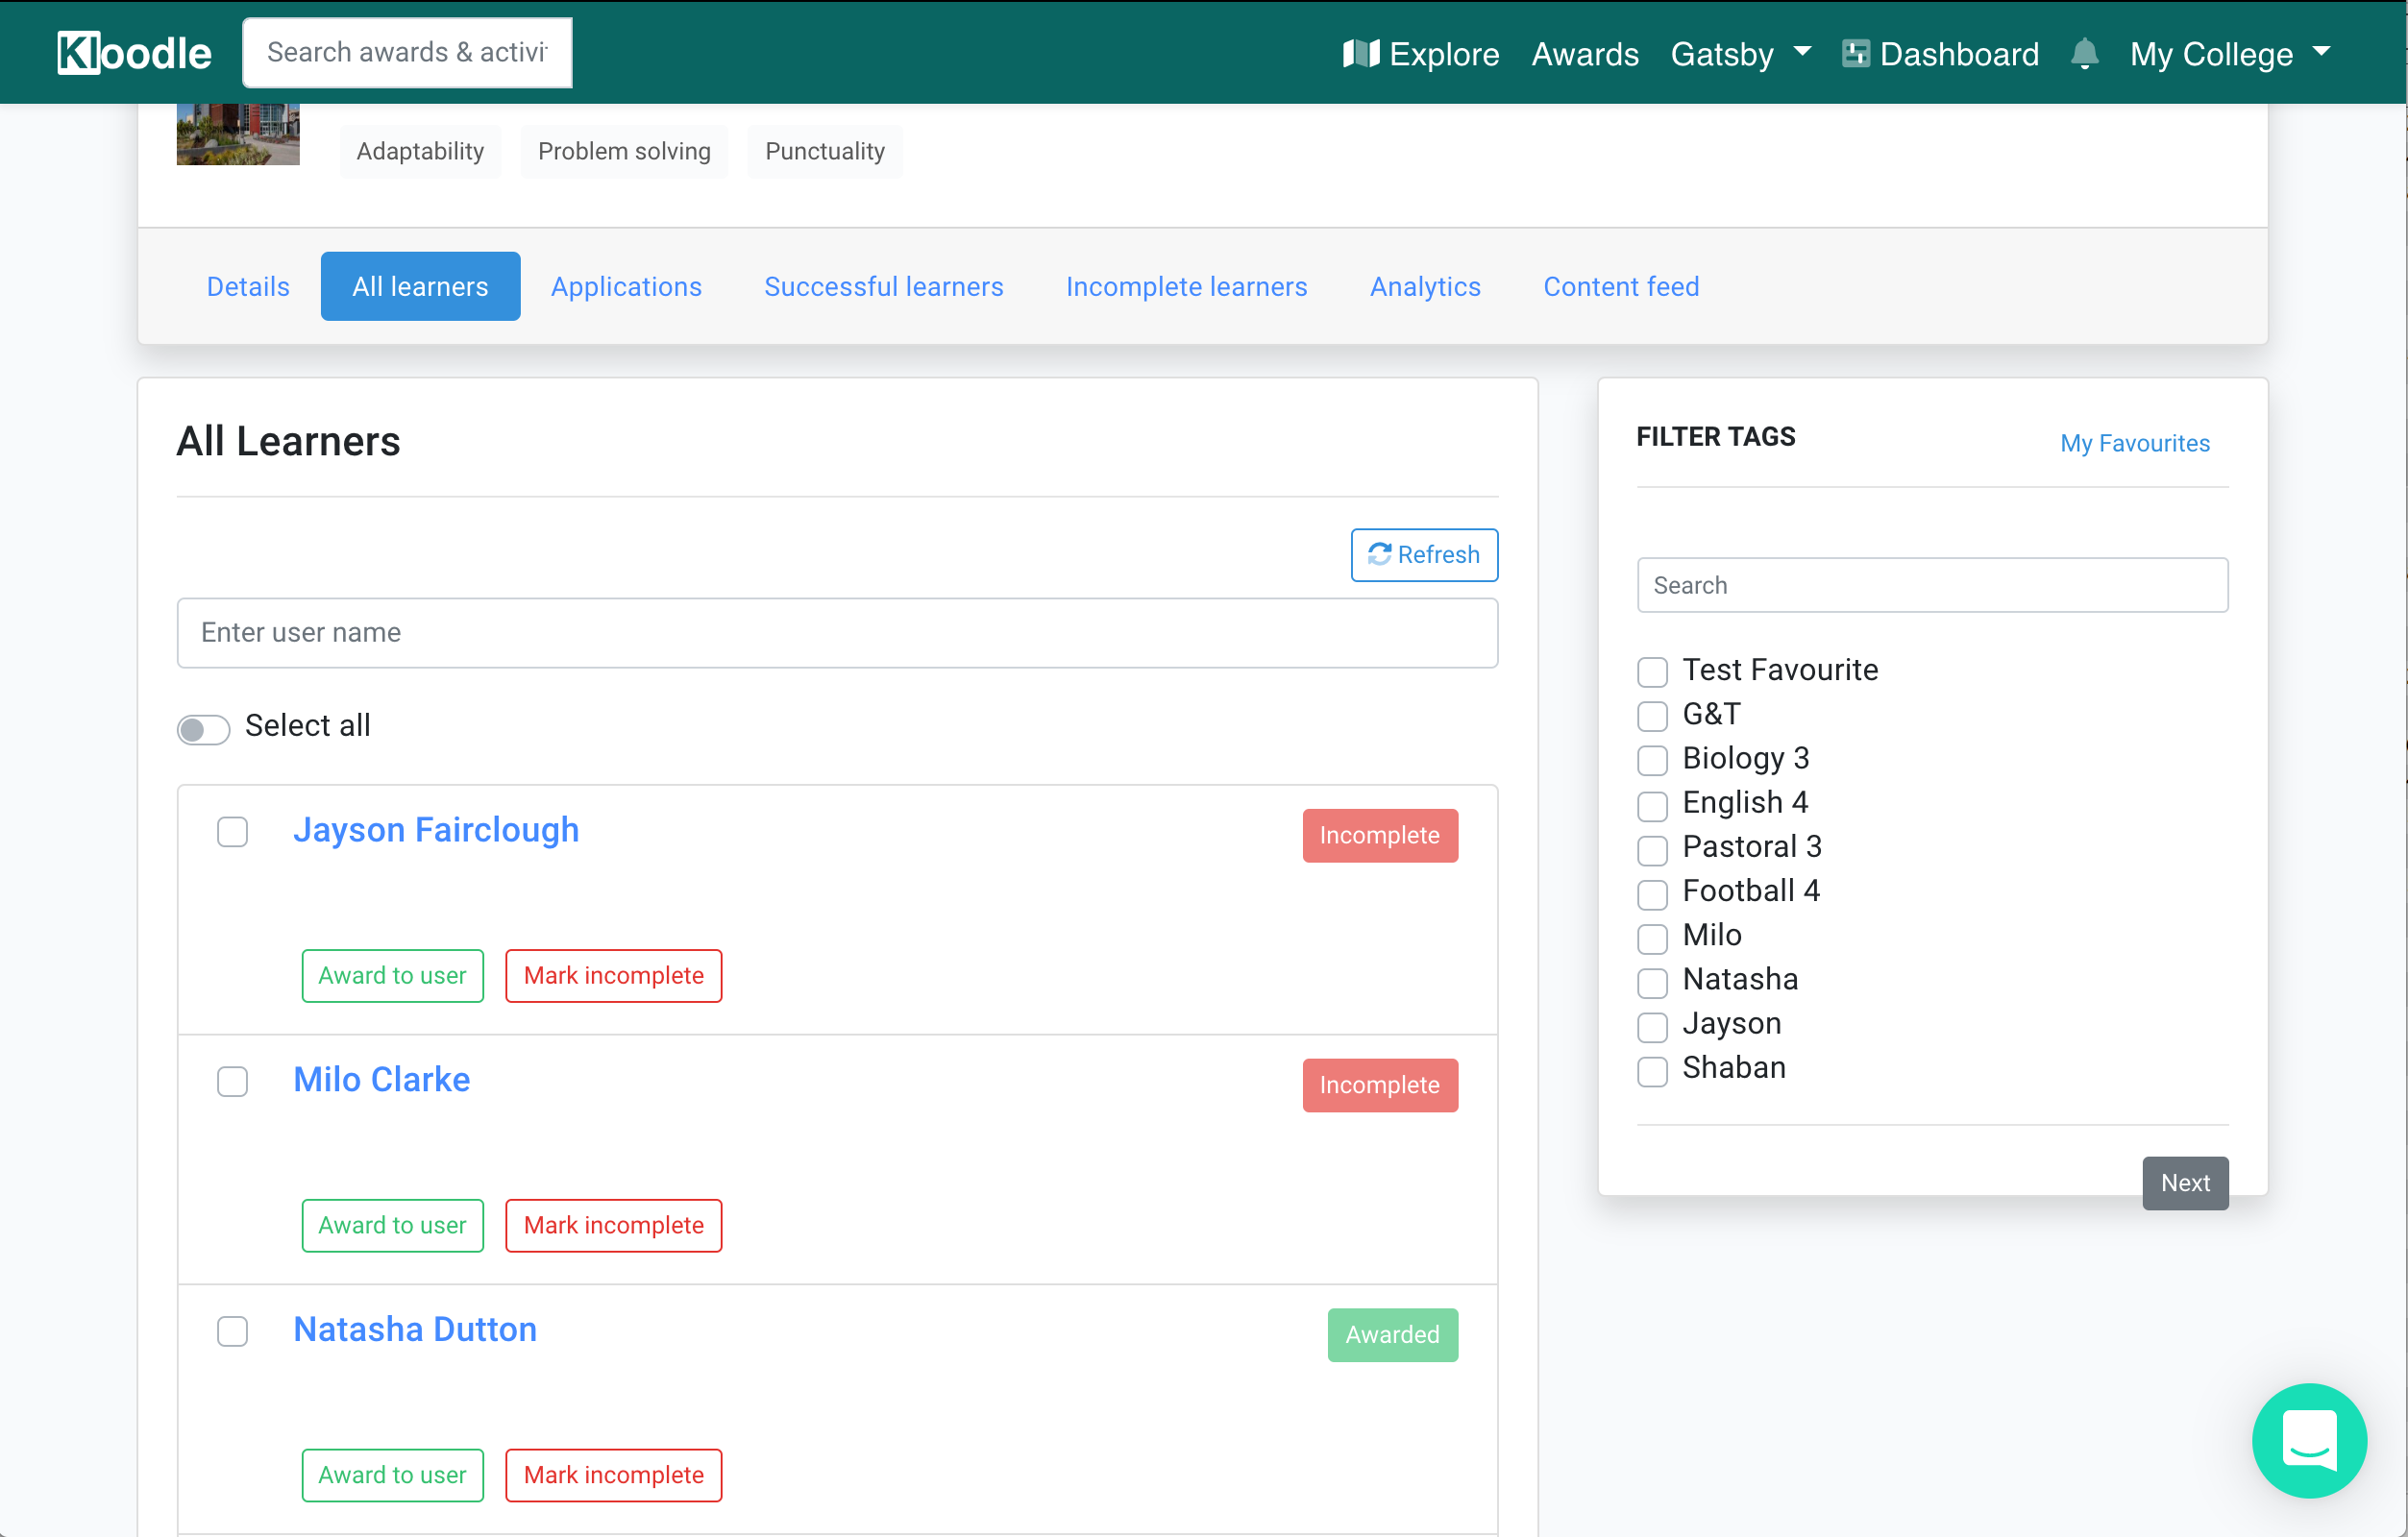
Task: Click Natasha Dutton's Awarded badge
Action: point(1392,1335)
